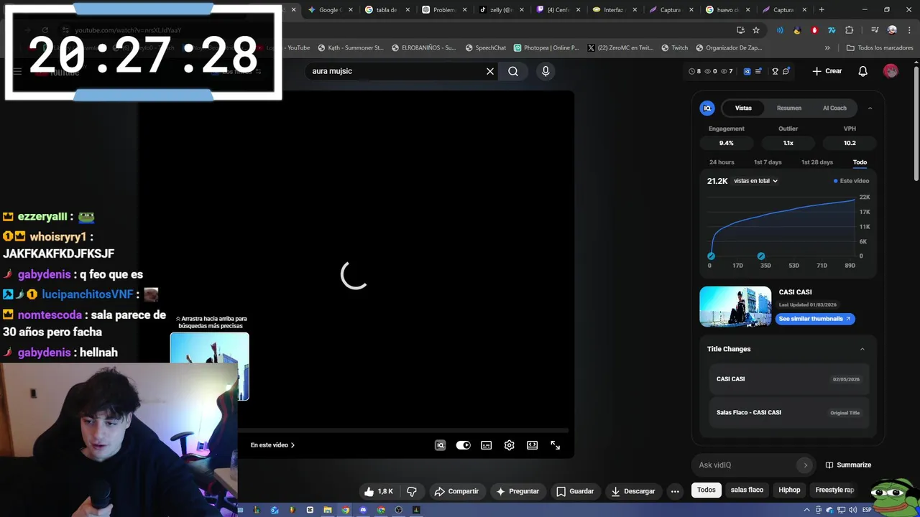Enter fullscreen mode in the player

[556, 445]
